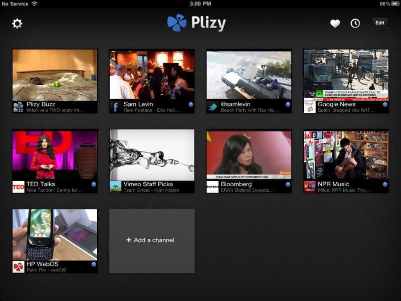Click the blue dot on @samlevin
The width and height of the screenshot is (401, 301).
(288, 104)
